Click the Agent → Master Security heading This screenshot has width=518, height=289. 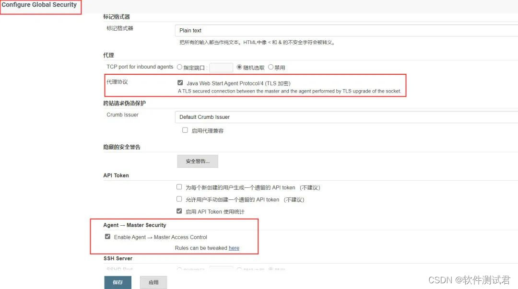pyautogui.click(x=135, y=225)
